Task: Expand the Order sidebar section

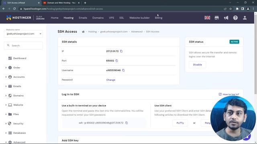Action: coord(6,68)
